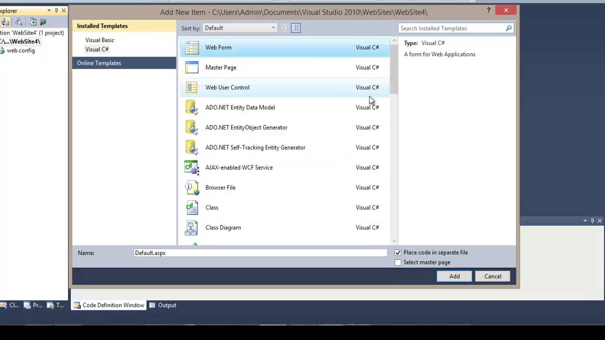Screen dimensions: 605x340
Task: Switch to small icons view
Action: coord(285,28)
